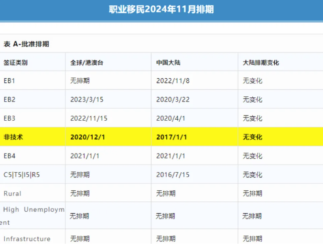The height and width of the screenshot is (249, 323).
Task: Click 无排期 in High Unemployment change column
Action: click(252, 216)
